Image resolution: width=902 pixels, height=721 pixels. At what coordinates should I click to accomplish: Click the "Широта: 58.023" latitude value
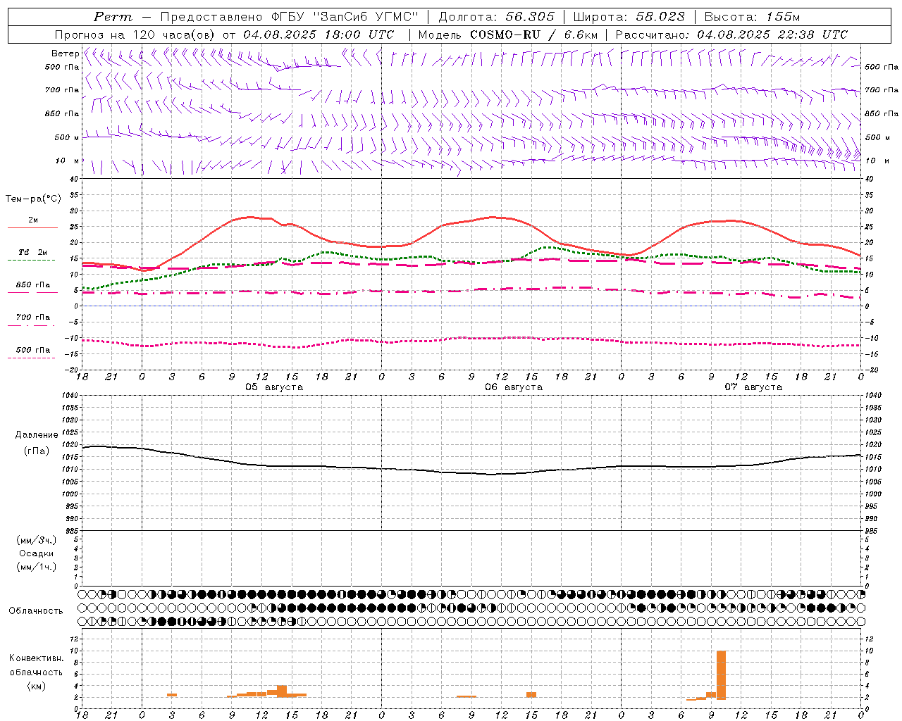629,17
